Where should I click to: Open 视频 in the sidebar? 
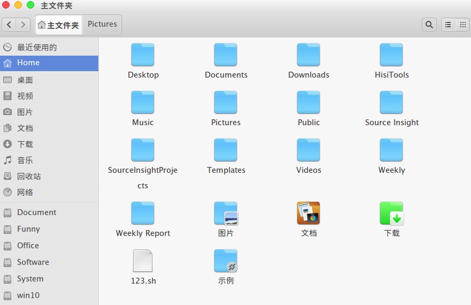point(49,96)
